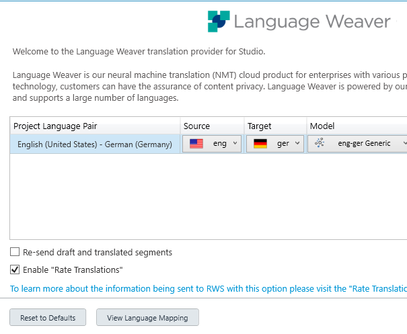Enable Re-send draft and translated segments checkbox
The image size is (407, 334).
point(15,252)
